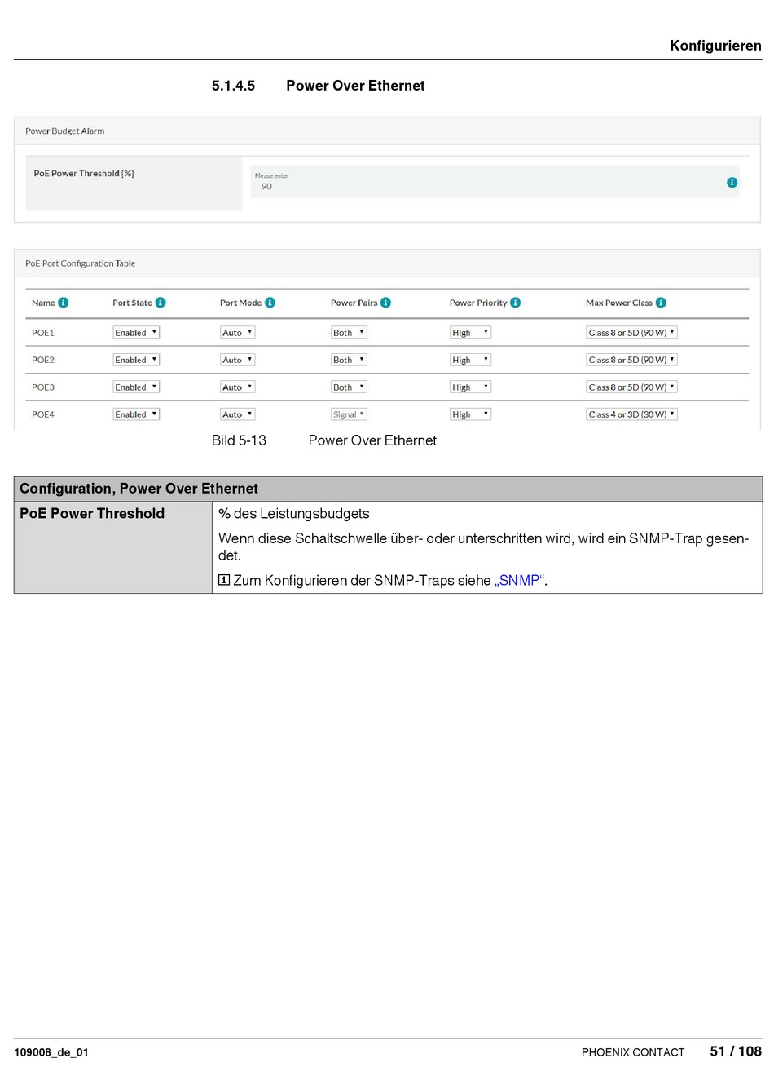Click the Configuration, Power Over Ethernet table heading
The height and width of the screenshot is (1080, 774).
[139, 489]
